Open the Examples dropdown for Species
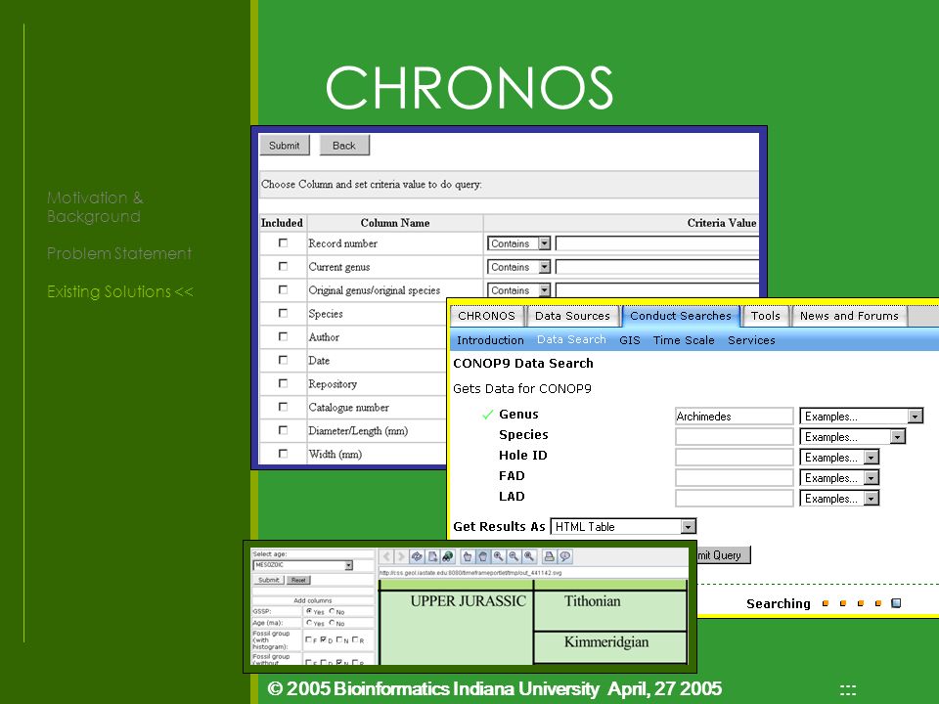Image resolution: width=939 pixels, height=704 pixels. click(853, 437)
